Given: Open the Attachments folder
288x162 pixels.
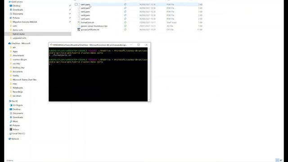Looking at the screenshot, I should coord(18,55).
